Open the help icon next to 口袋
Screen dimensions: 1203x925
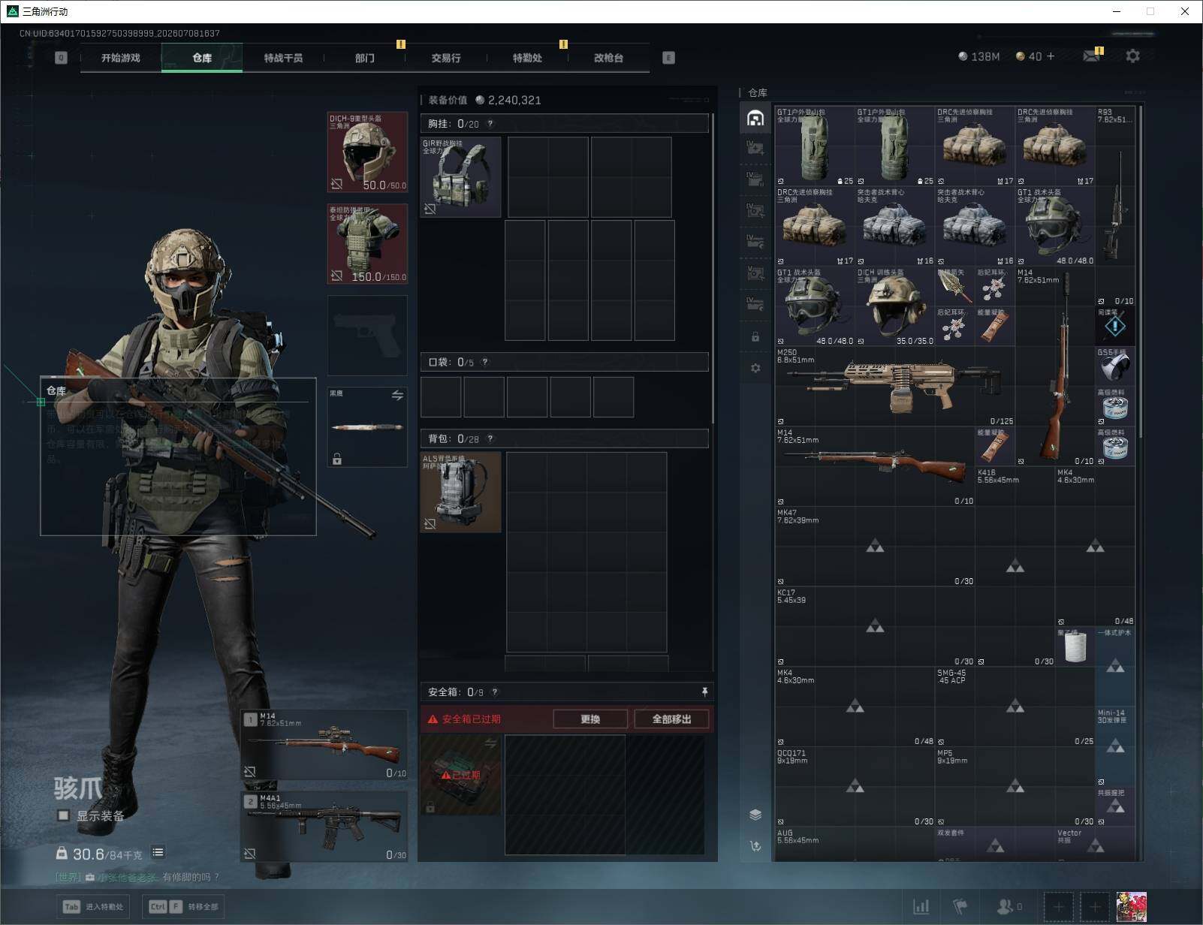(x=485, y=362)
